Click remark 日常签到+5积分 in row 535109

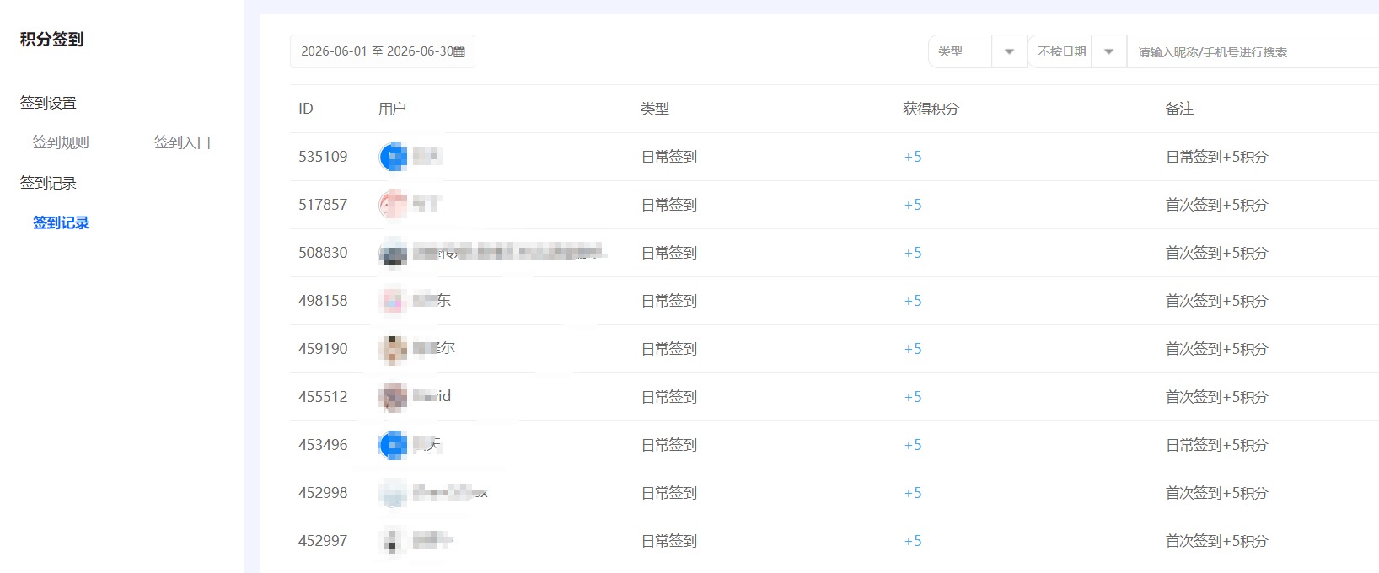(x=1216, y=157)
